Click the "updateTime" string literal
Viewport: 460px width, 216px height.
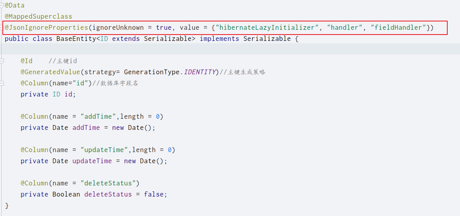[x=104, y=150]
